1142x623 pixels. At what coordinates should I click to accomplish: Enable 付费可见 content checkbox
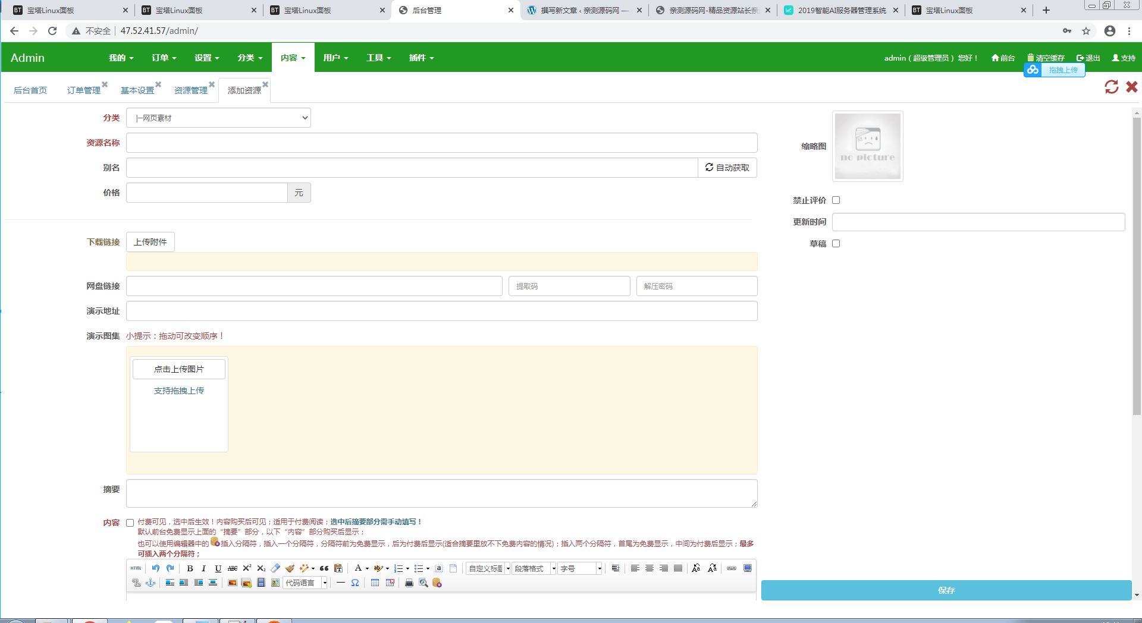tap(130, 523)
